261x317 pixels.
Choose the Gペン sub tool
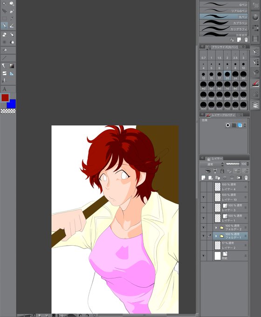point(223,4)
